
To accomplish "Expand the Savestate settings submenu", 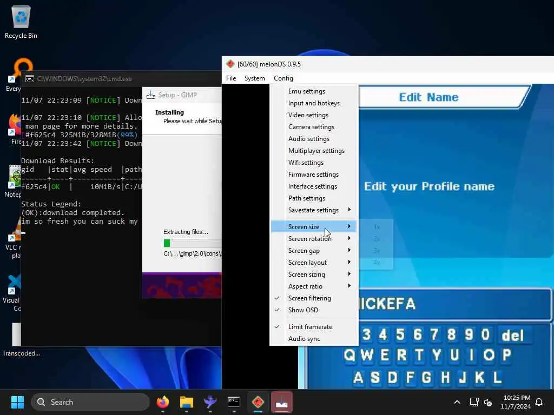I will point(314,210).
